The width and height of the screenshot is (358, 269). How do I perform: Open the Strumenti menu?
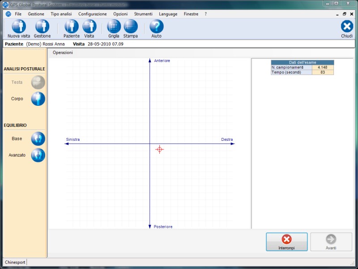click(x=143, y=14)
